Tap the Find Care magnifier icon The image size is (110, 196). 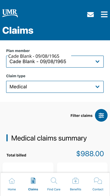point(54,181)
